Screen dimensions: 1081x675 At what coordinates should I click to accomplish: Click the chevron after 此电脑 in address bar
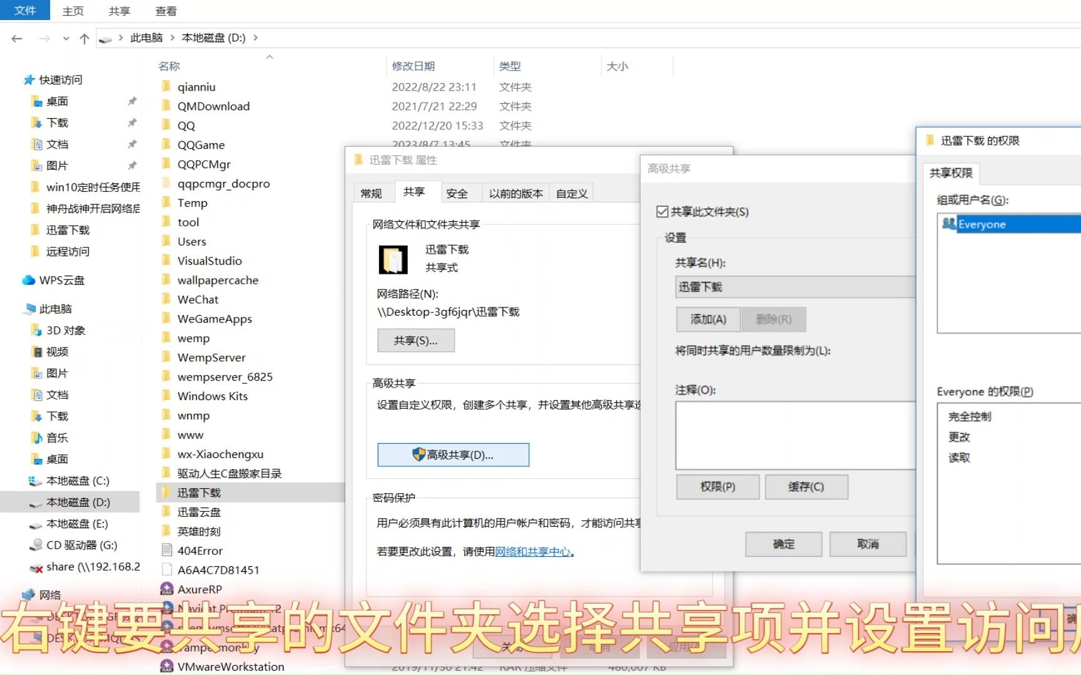(x=172, y=38)
